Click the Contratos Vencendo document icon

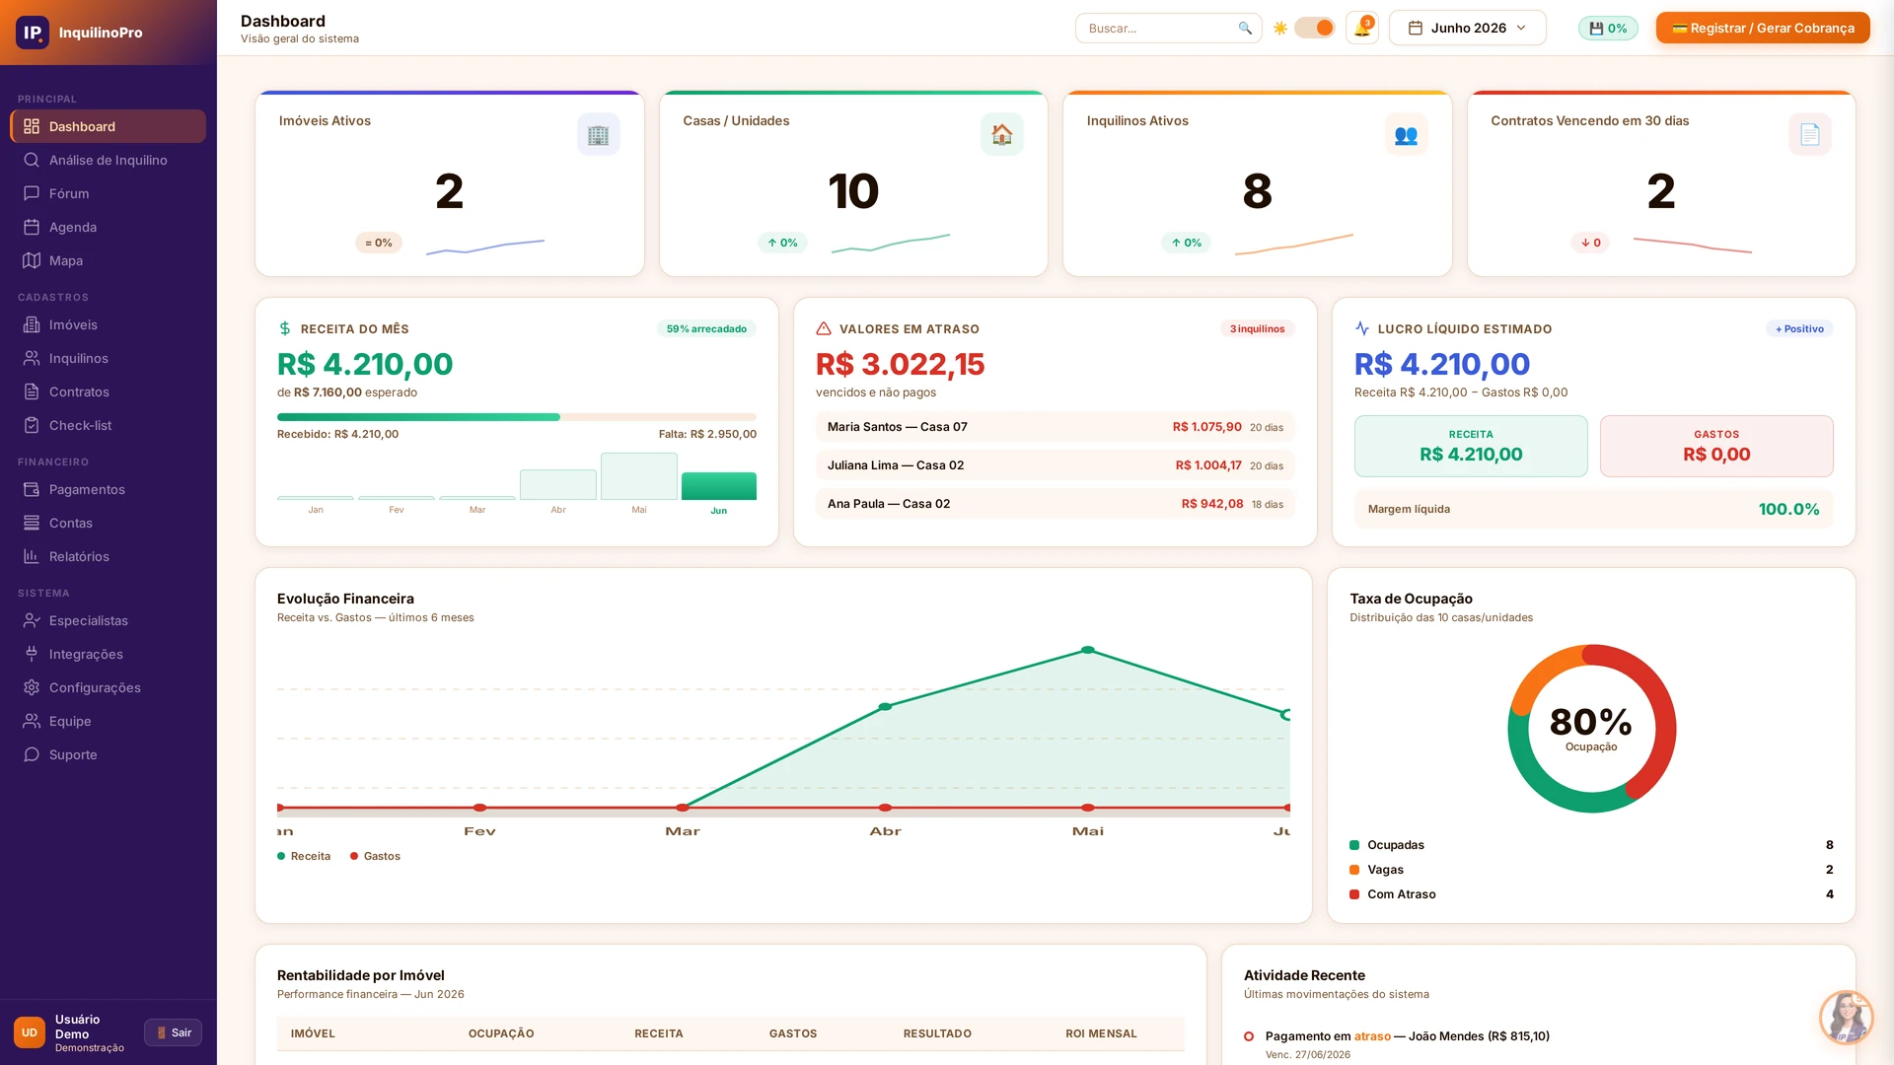pos(1809,134)
